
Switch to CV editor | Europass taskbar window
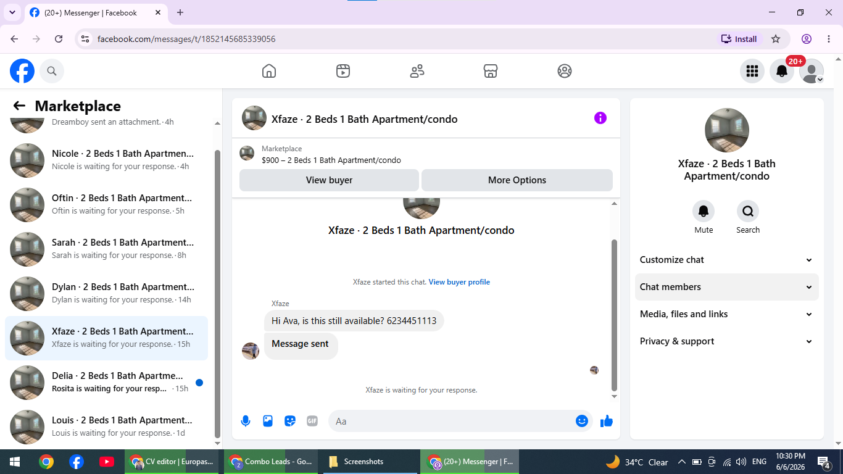[171, 462]
